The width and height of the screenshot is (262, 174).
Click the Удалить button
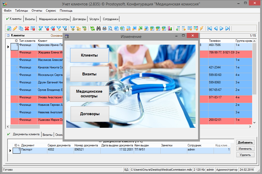pyautogui.click(x=245, y=155)
